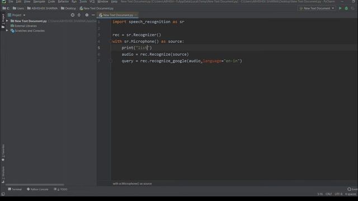
Task: Click the code breadcrumb below the editor
Action: [x=132, y=184]
